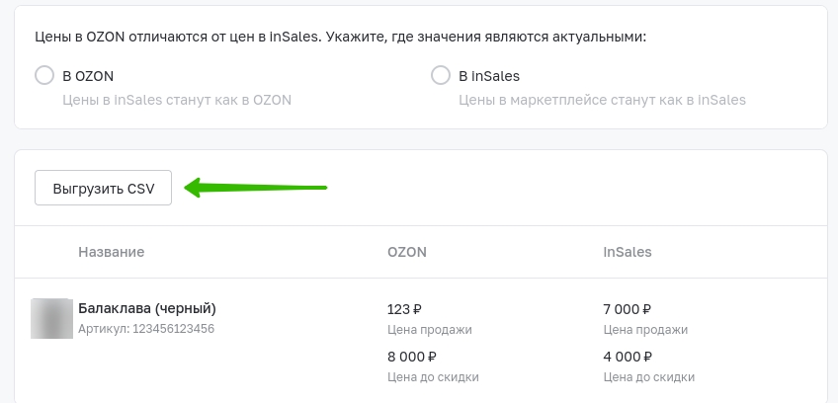Click the heading about differing OZON prices
This screenshot has height=403, width=838.
[x=340, y=38]
